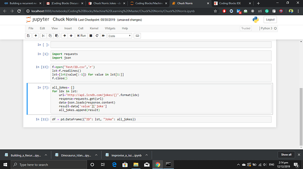Expand options for Building_a_Recur download
Viewport: 303px width, 169px height.
point(46,155)
